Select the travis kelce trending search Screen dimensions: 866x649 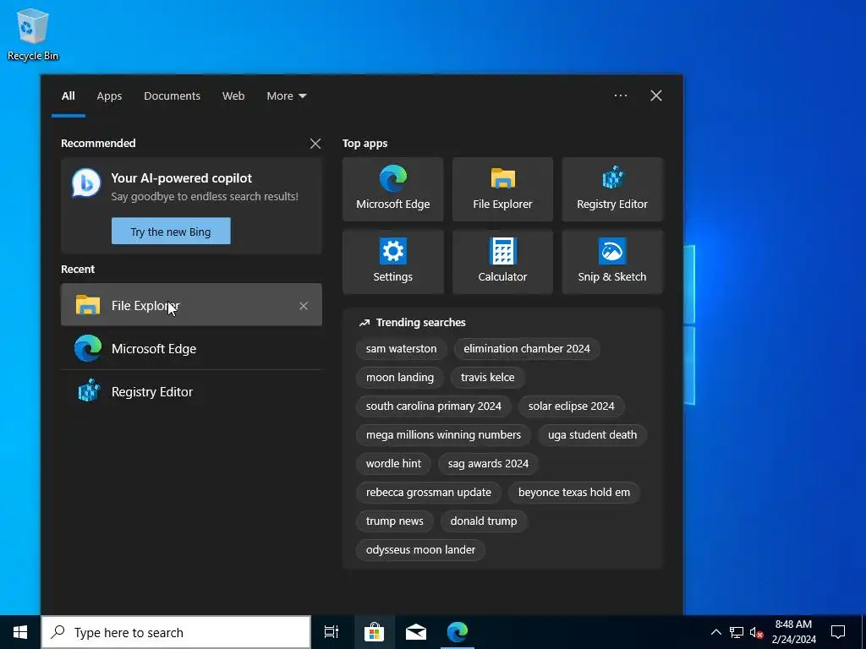(x=487, y=378)
